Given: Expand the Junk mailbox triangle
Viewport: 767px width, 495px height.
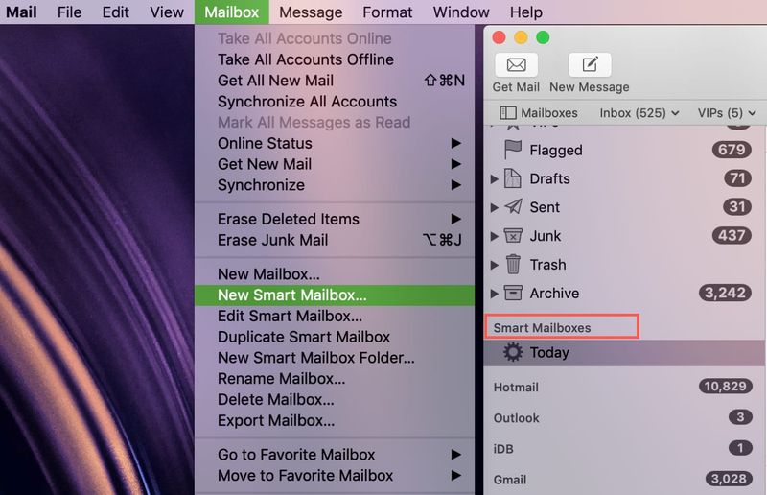Looking at the screenshot, I should pyautogui.click(x=494, y=237).
